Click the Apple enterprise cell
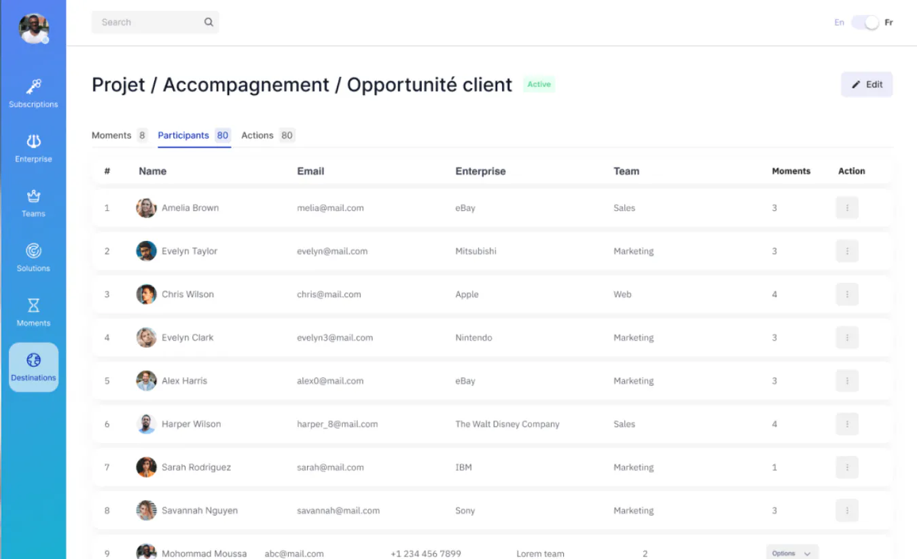This screenshot has width=917, height=559. point(467,294)
